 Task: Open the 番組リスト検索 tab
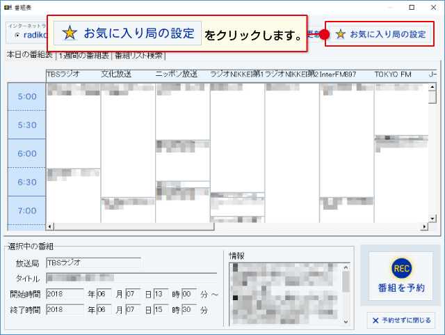(x=138, y=56)
